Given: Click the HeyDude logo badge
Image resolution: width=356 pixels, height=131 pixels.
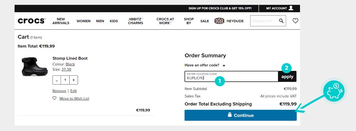Looking at the screenshot, I should 219,21.
